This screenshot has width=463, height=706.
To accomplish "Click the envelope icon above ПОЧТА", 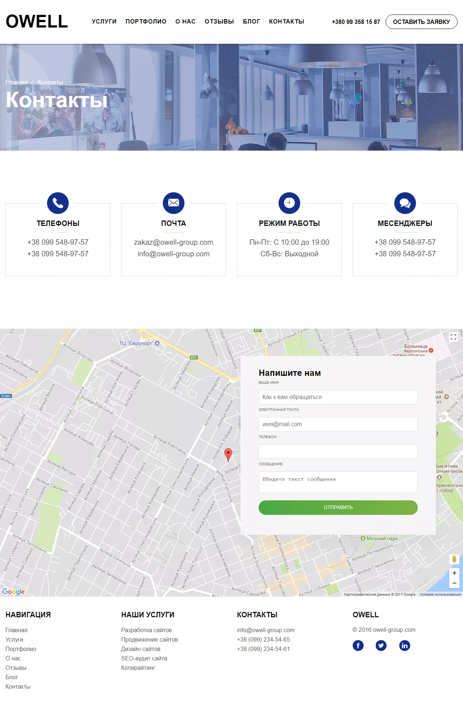I will (x=174, y=203).
